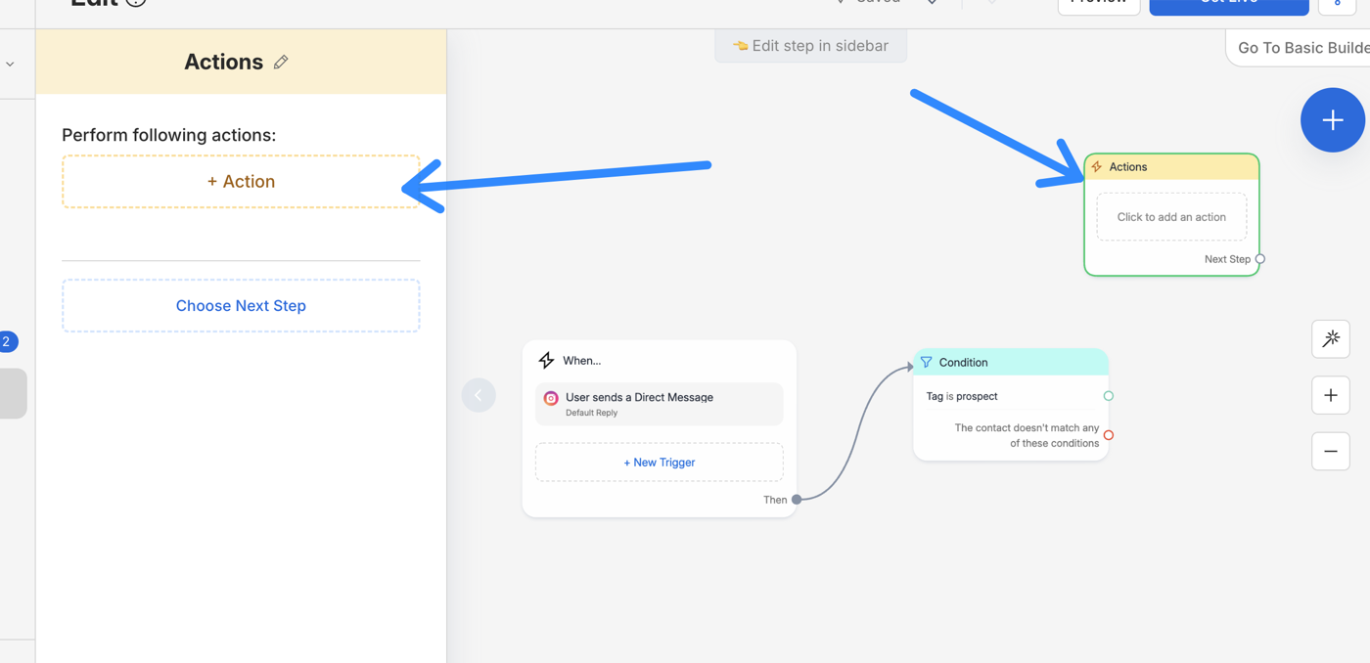The height and width of the screenshot is (663, 1370).
Task: Click the green output circle of Tag is prospect
Action: point(1109,396)
